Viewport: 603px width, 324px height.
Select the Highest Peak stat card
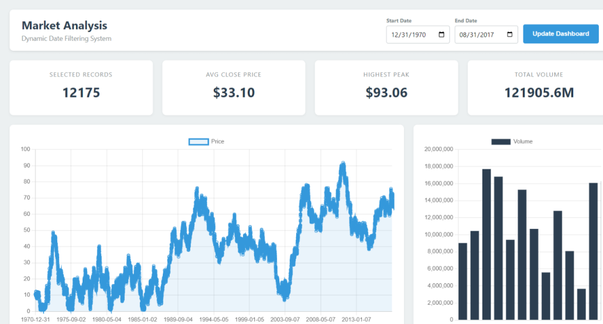386,88
